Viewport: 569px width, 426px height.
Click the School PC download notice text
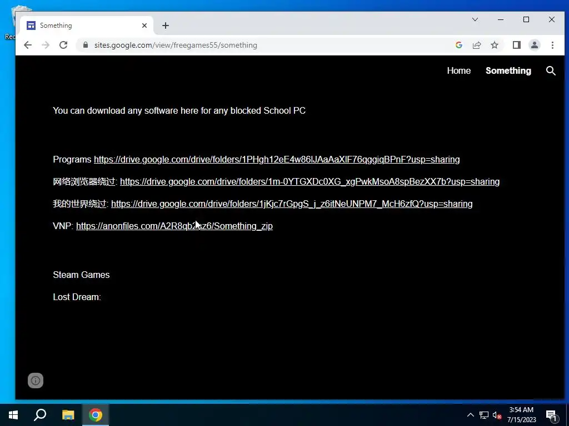(179, 110)
